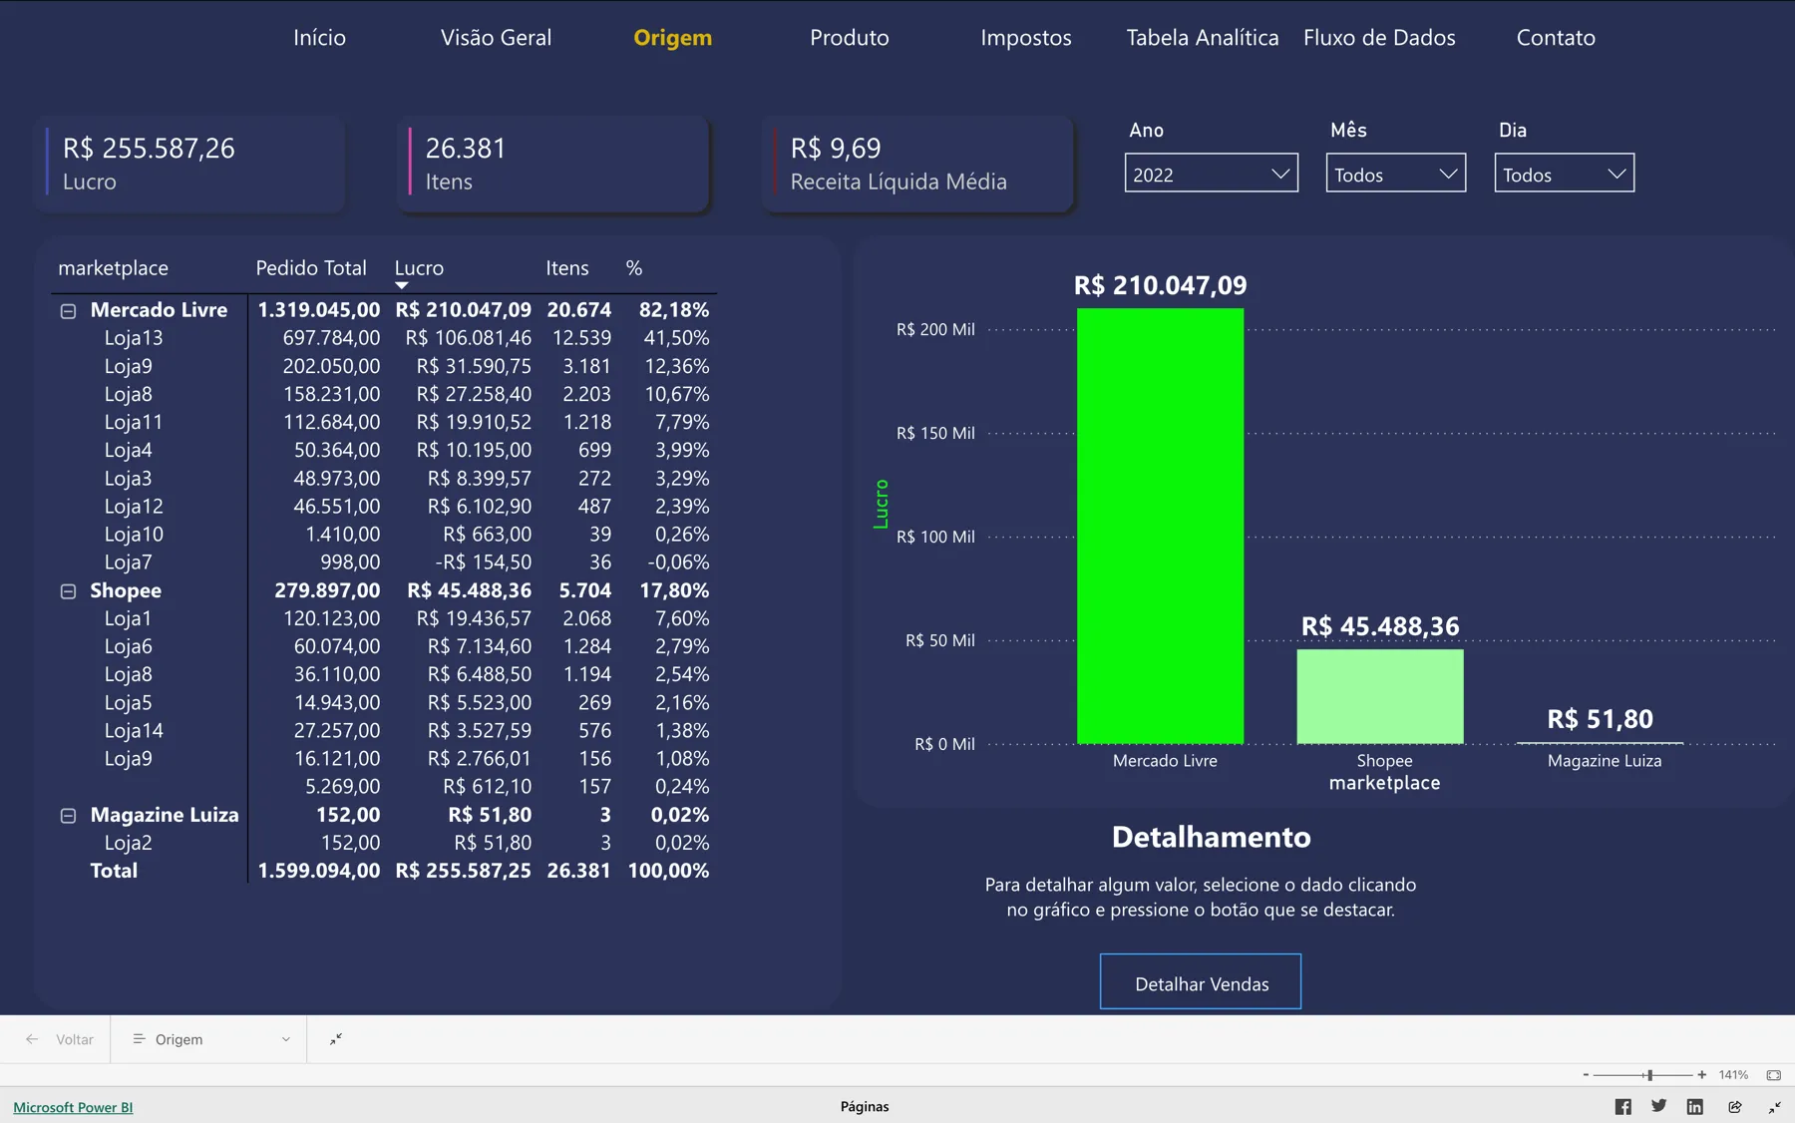
Task: Open the fit-to-screen view icon
Action: [1774, 1075]
